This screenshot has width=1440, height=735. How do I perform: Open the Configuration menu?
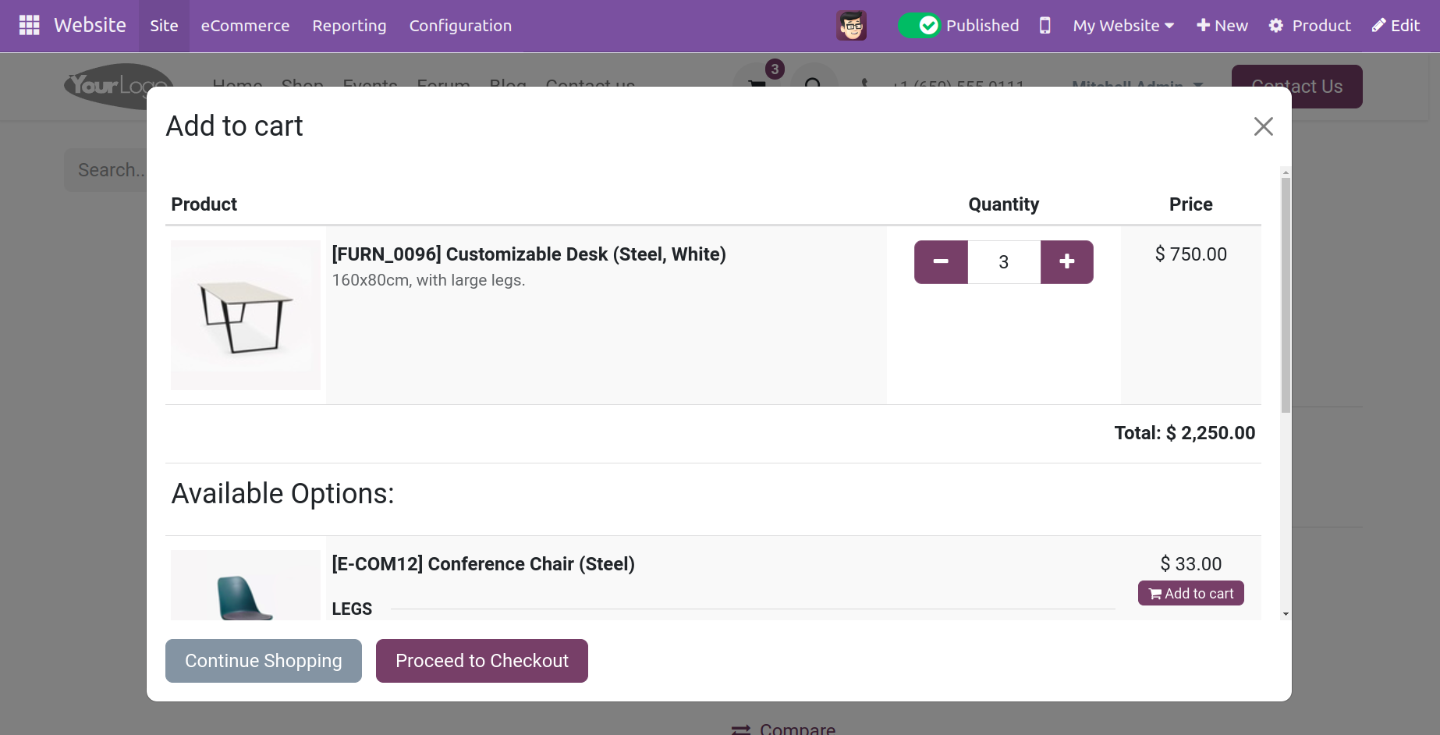click(460, 25)
